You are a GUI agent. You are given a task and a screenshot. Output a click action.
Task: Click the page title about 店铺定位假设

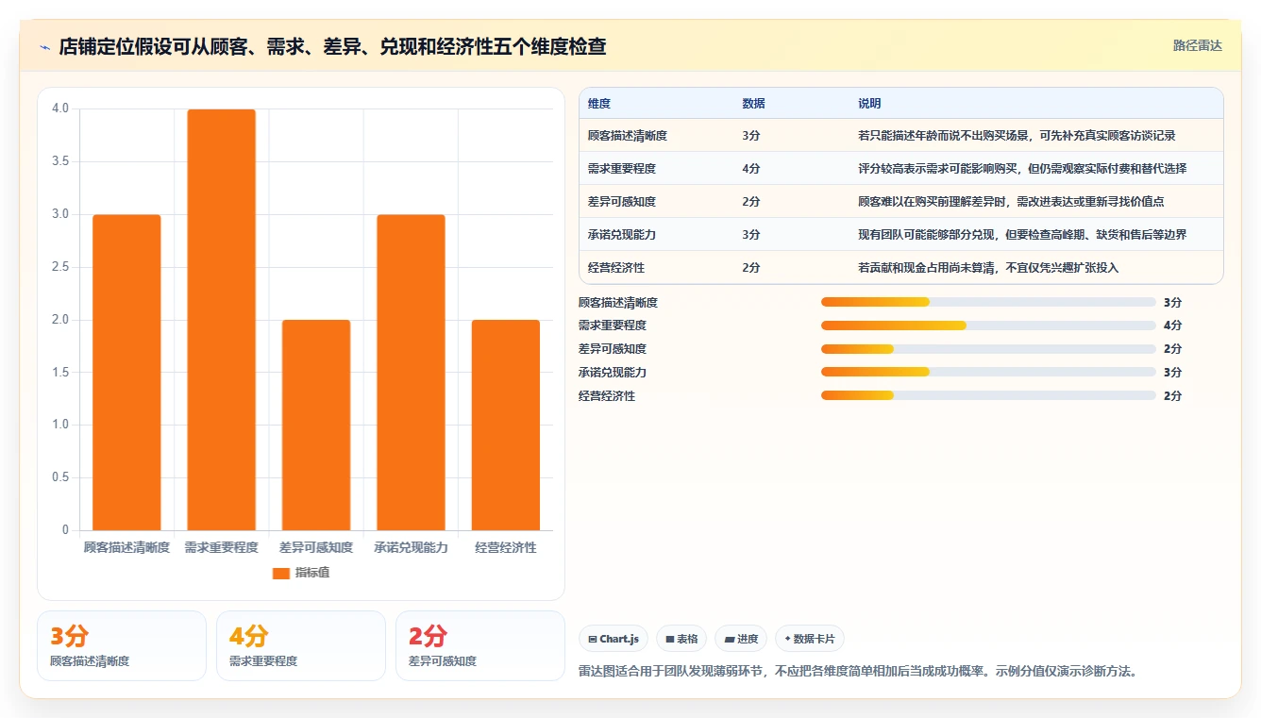[x=332, y=46]
